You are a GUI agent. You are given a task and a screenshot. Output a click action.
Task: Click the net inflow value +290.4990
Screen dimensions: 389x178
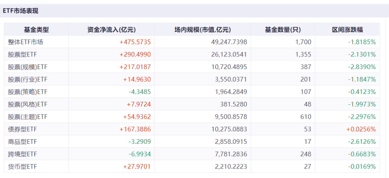pyautogui.click(x=135, y=54)
